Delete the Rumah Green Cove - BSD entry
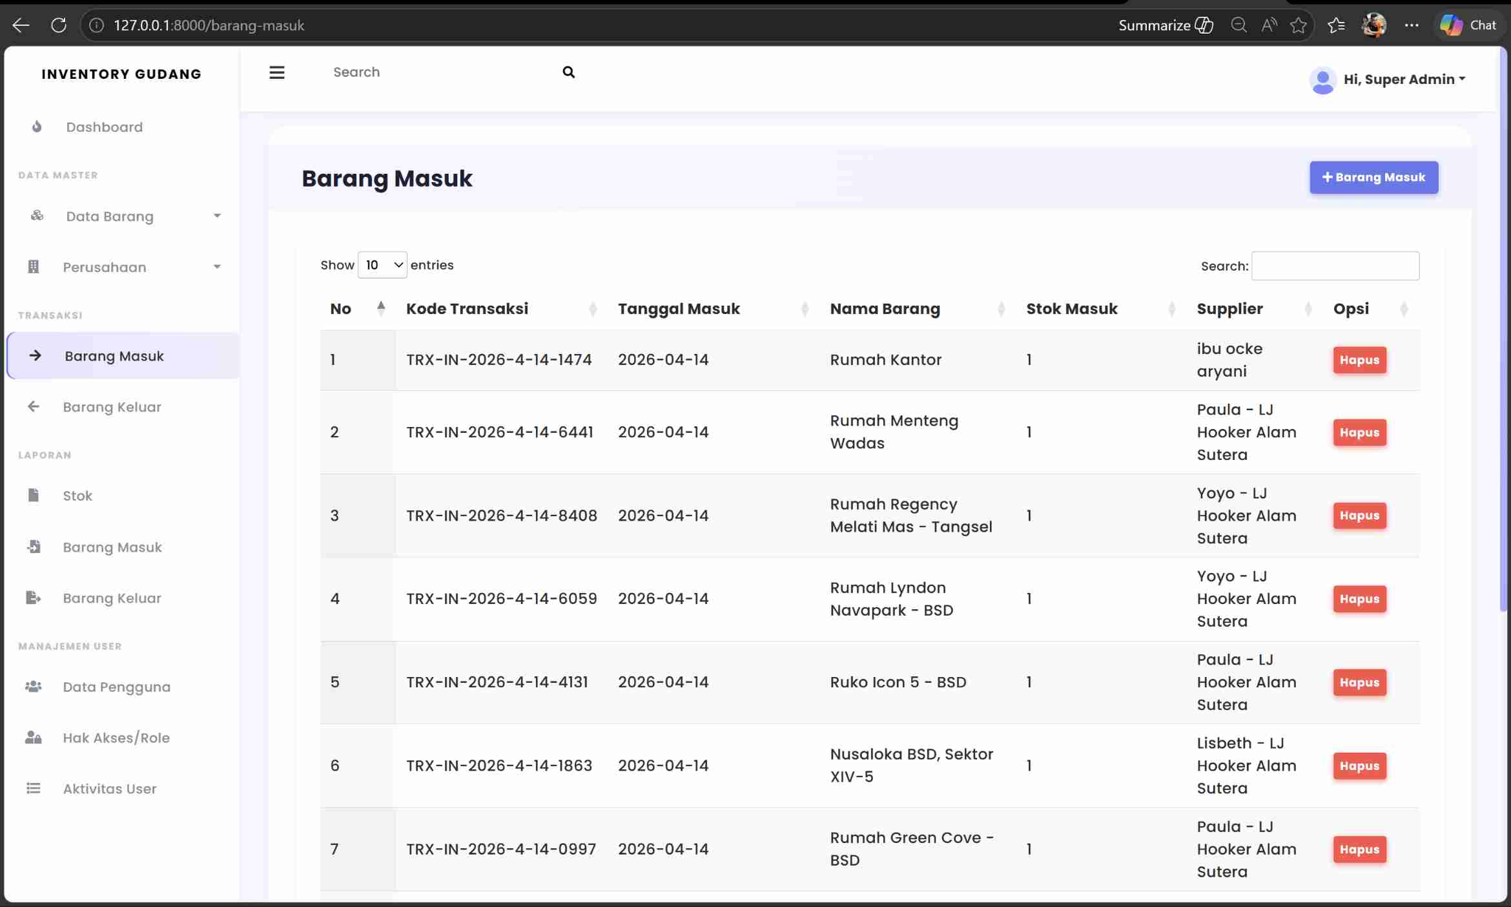Viewport: 1511px width, 907px height. pos(1359,849)
